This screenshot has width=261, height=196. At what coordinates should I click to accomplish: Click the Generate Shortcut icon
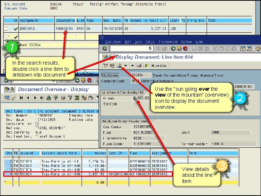(x=249, y=49)
